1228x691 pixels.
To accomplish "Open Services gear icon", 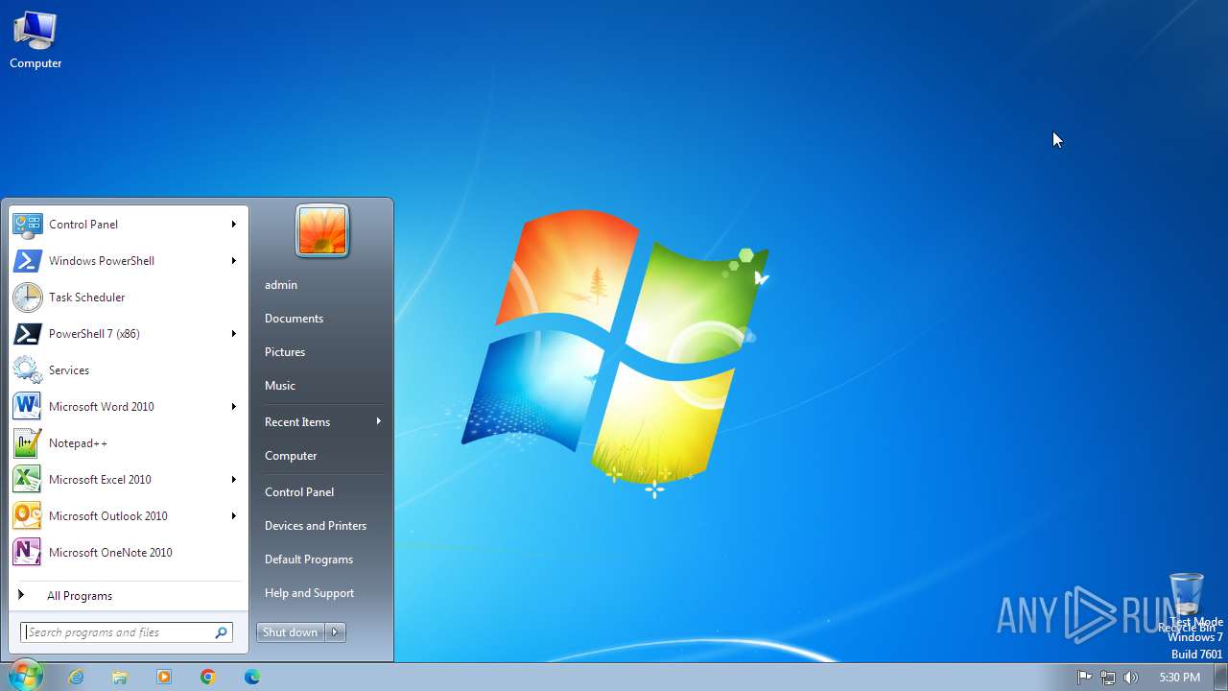I will (x=27, y=370).
